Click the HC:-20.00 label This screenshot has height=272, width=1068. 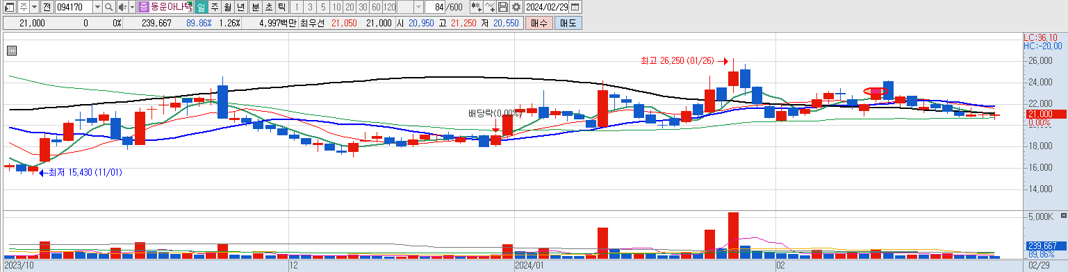coord(1043,46)
